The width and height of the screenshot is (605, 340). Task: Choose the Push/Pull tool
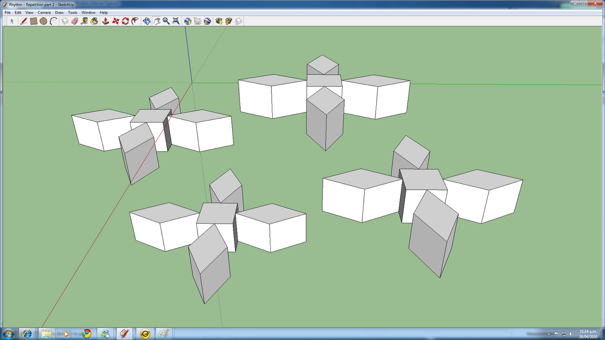(x=106, y=21)
